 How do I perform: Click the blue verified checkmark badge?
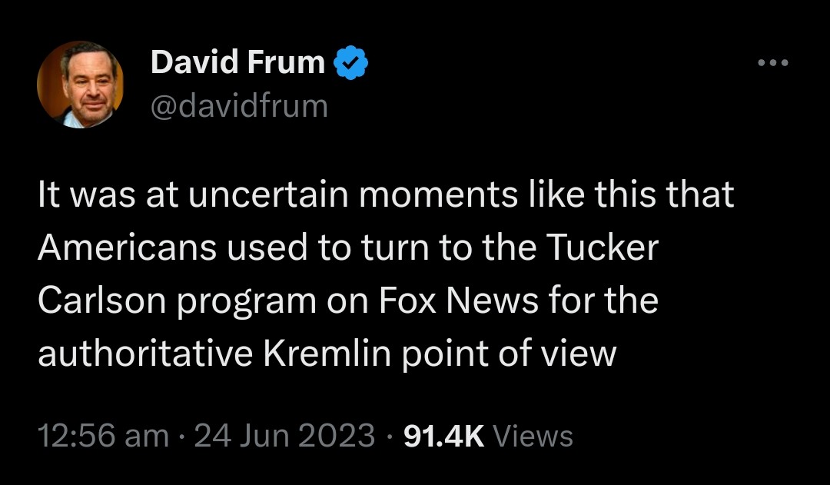click(351, 63)
